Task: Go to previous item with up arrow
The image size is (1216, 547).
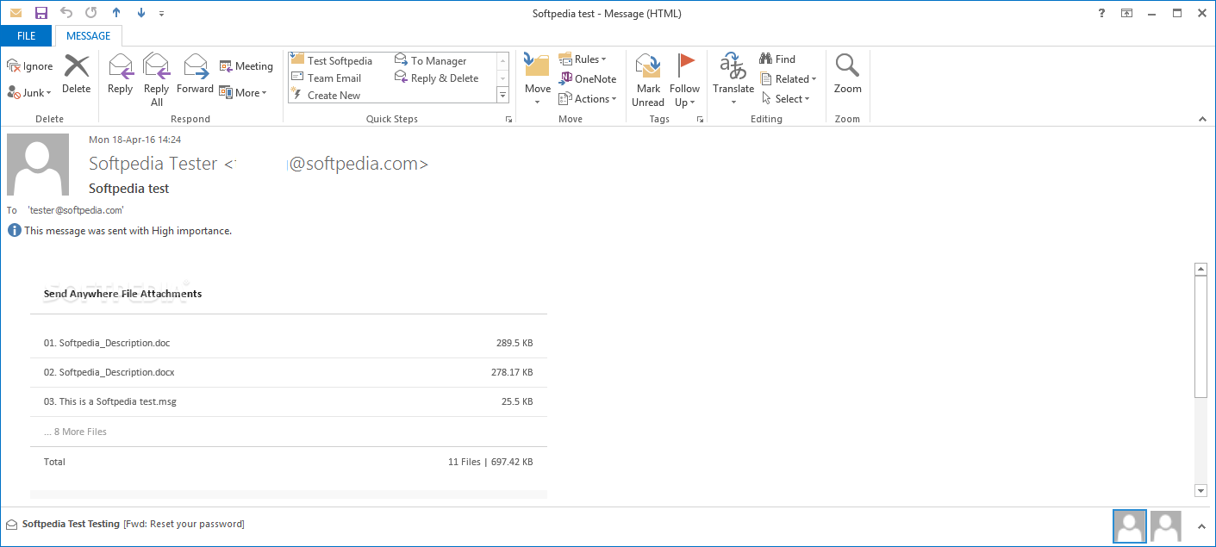Action: (x=116, y=13)
